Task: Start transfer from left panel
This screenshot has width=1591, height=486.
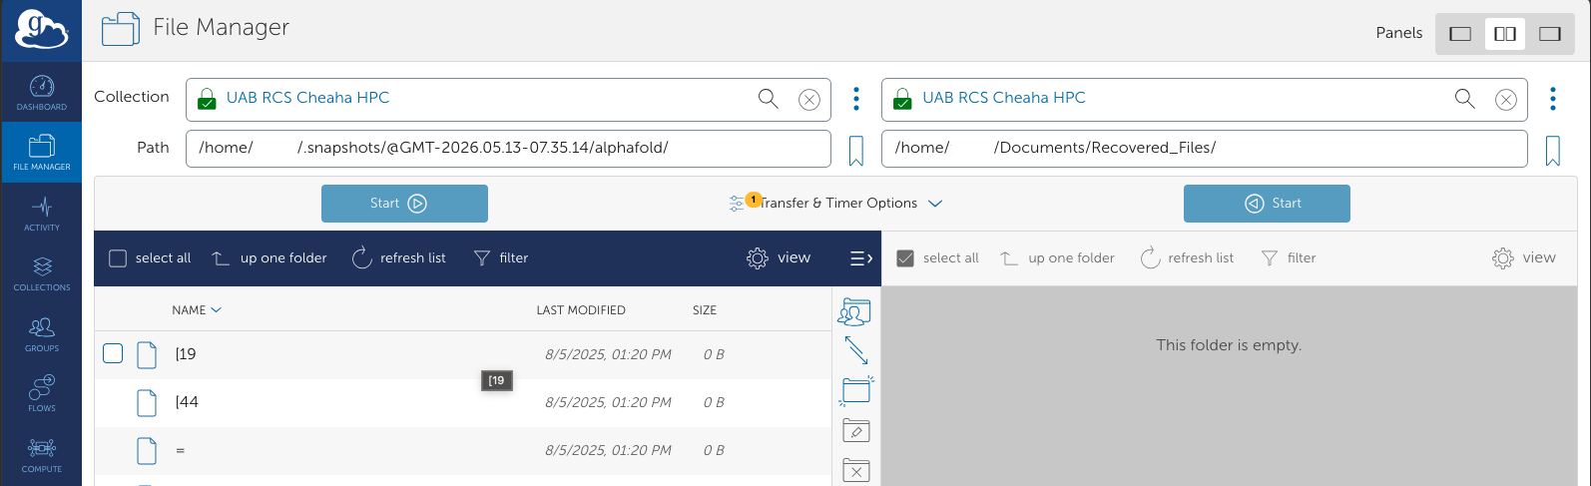Action: click(x=404, y=204)
